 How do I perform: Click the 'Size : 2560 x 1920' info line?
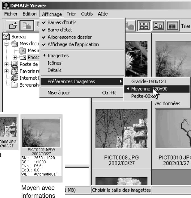pos(38,158)
